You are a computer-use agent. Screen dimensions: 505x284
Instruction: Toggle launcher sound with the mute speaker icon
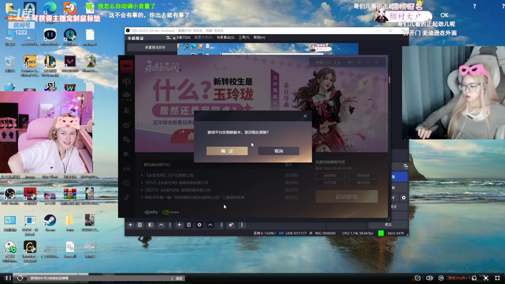point(351,62)
